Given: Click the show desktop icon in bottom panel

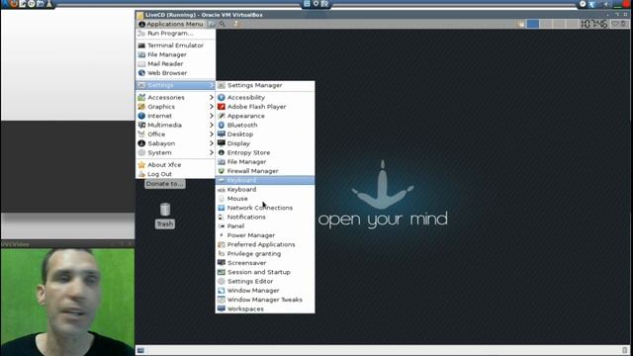Looking at the screenshot, I should (140, 350).
